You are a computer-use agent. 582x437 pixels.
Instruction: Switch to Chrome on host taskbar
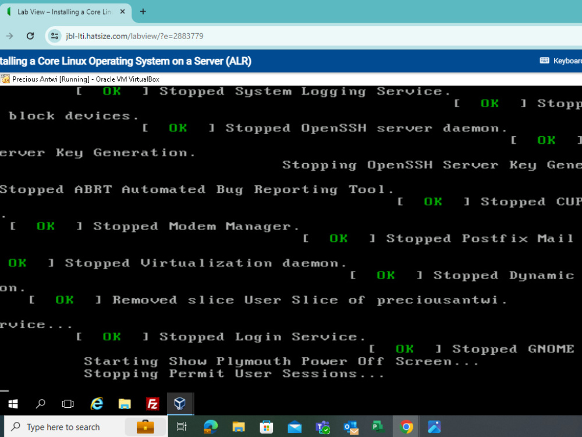point(406,427)
